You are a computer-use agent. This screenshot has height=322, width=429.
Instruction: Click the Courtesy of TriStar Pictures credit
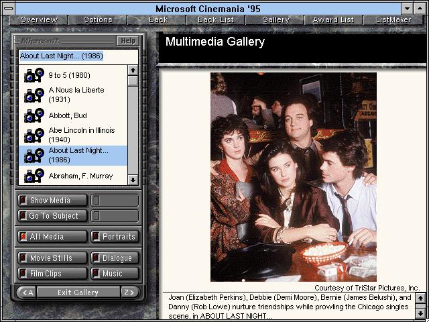(367, 288)
